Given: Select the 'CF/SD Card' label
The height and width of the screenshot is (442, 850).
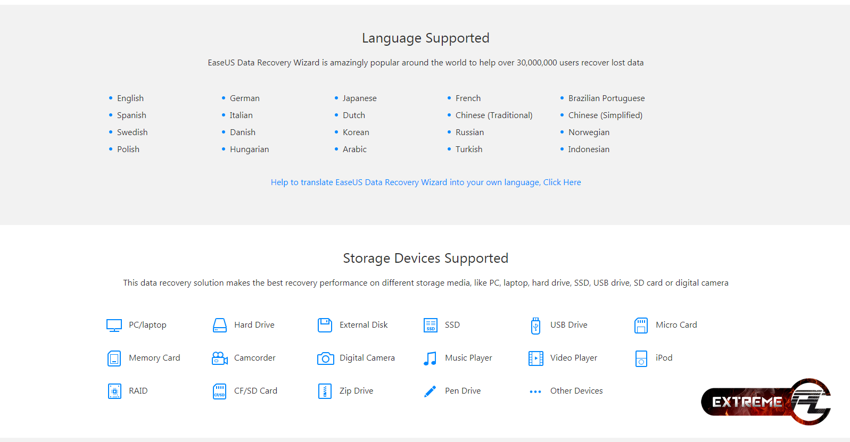Looking at the screenshot, I should (255, 391).
